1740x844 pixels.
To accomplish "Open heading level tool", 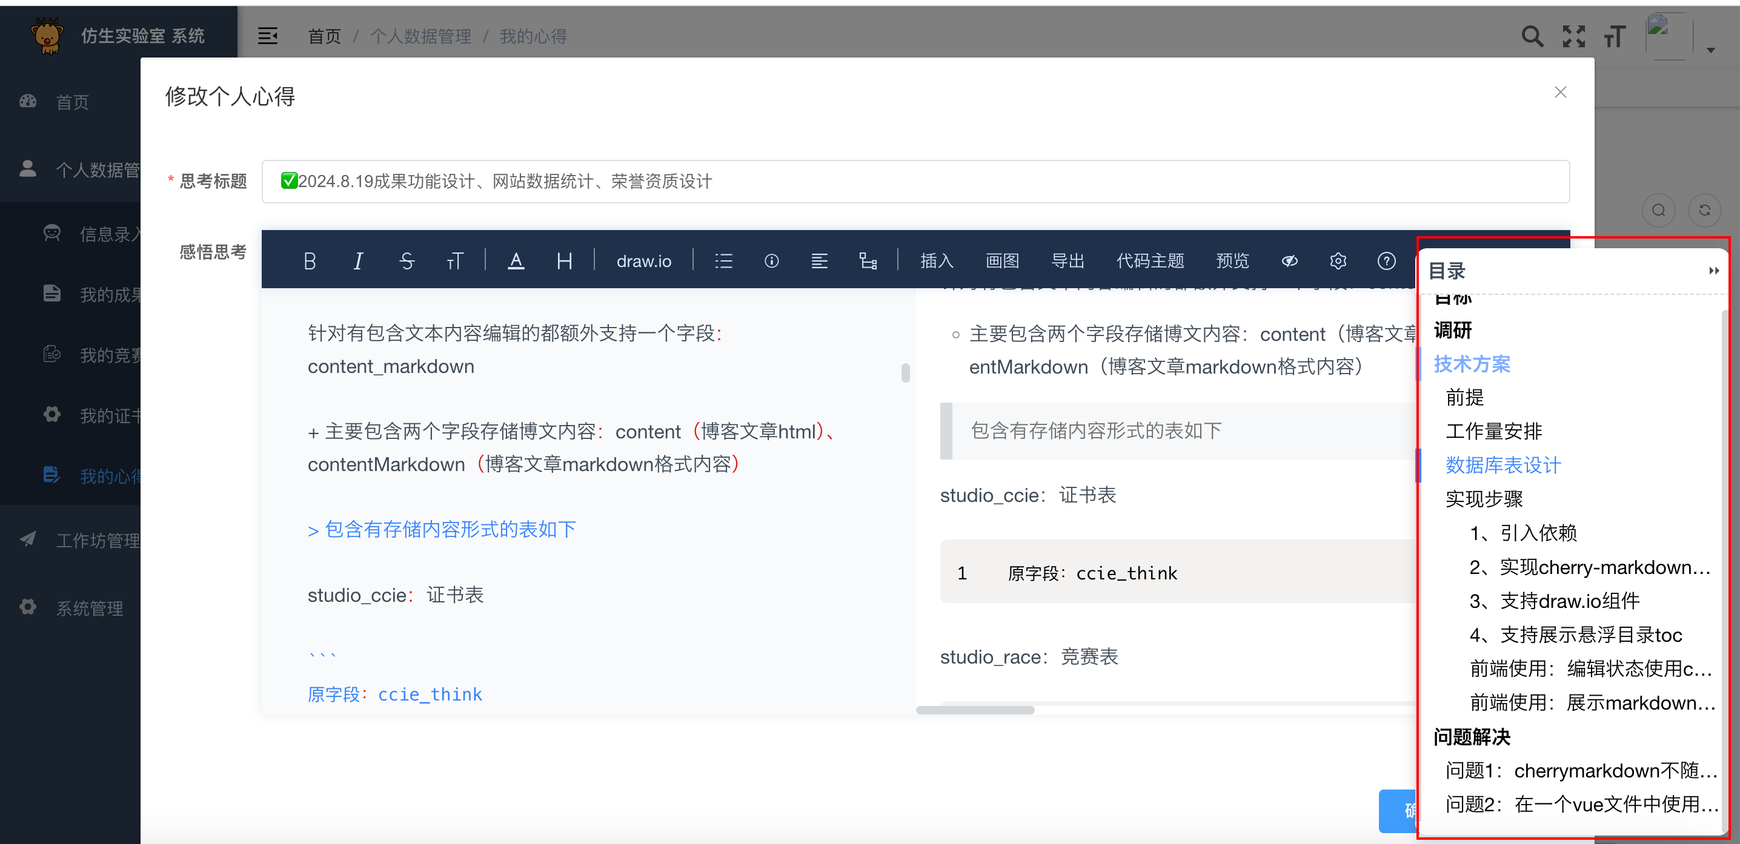I will click(x=565, y=262).
